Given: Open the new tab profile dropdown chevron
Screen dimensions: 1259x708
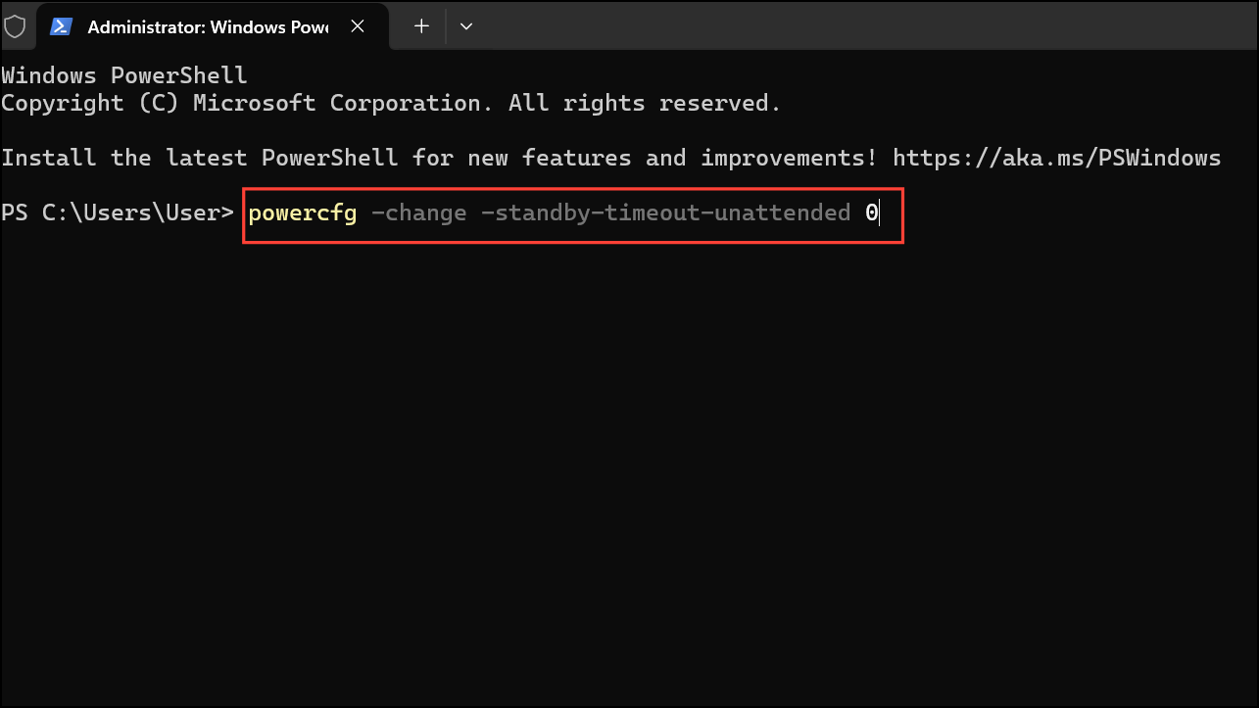Looking at the screenshot, I should coord(465,26).
